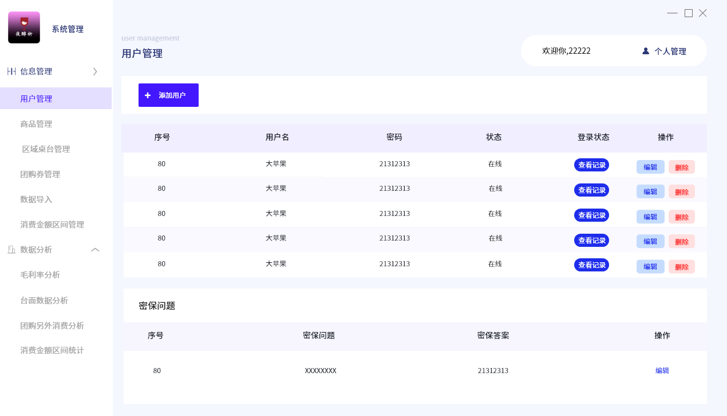
Task: Open the 商品管理 menu item
Action: click(36, 124)
